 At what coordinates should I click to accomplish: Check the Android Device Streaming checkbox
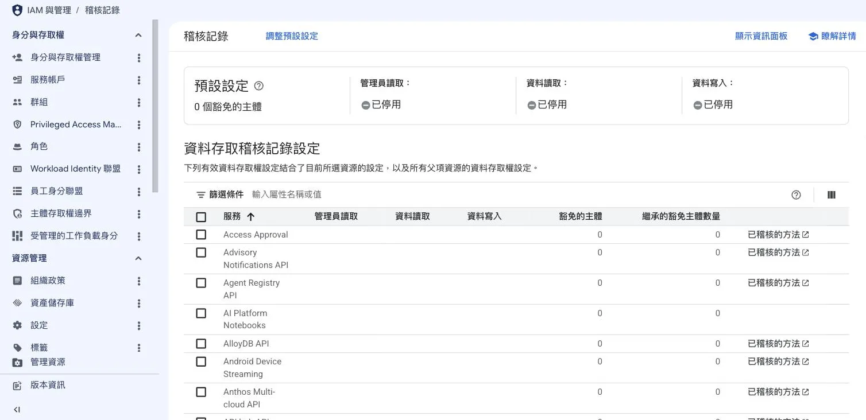201,361
